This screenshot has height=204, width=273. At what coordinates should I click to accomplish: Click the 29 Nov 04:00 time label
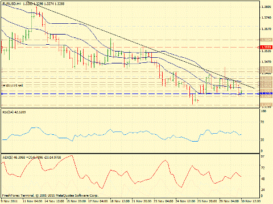pyautogui.click(x=229, y=201)
